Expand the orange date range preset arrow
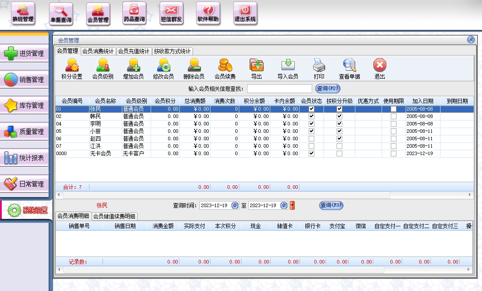The image size is (482, 291). tap(293, 205)
